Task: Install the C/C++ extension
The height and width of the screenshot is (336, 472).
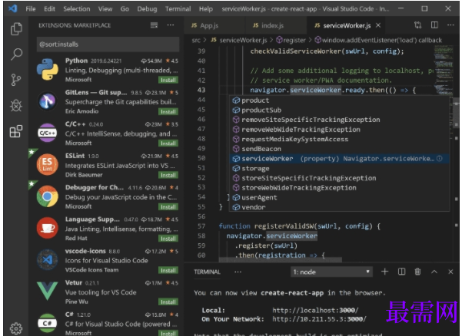Action: point(168,143)
